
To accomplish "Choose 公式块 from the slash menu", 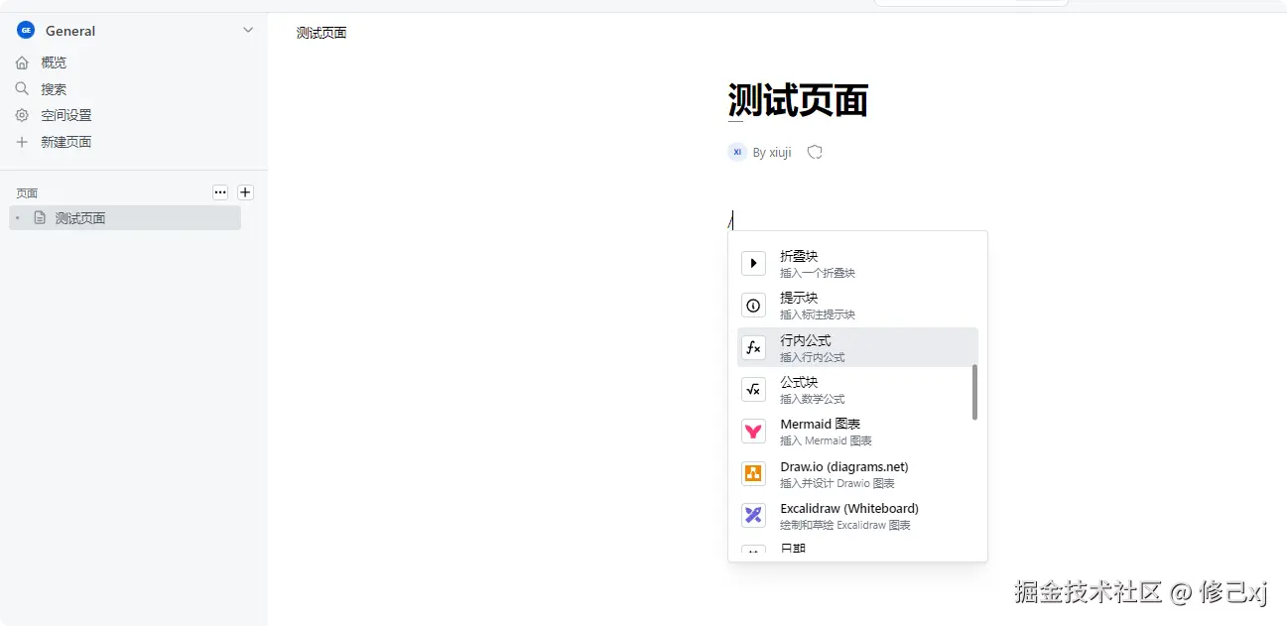I will [857, 390].
